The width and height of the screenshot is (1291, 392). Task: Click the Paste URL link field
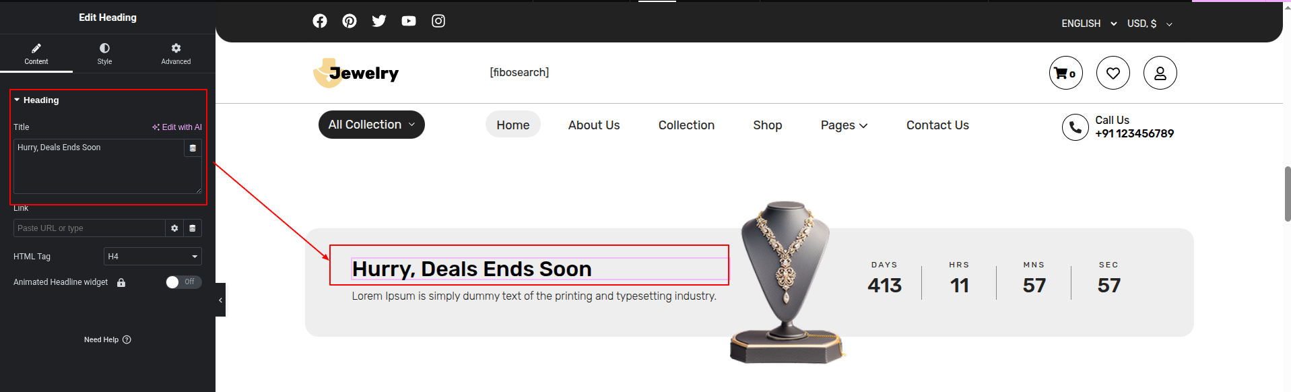click(x=89, y=228)
